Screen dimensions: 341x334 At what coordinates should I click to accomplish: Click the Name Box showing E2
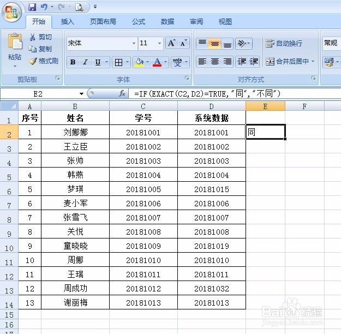point(38,94)
